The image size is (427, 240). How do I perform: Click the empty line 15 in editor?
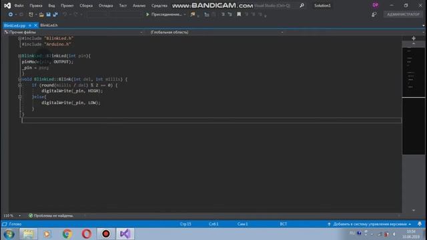211,120
